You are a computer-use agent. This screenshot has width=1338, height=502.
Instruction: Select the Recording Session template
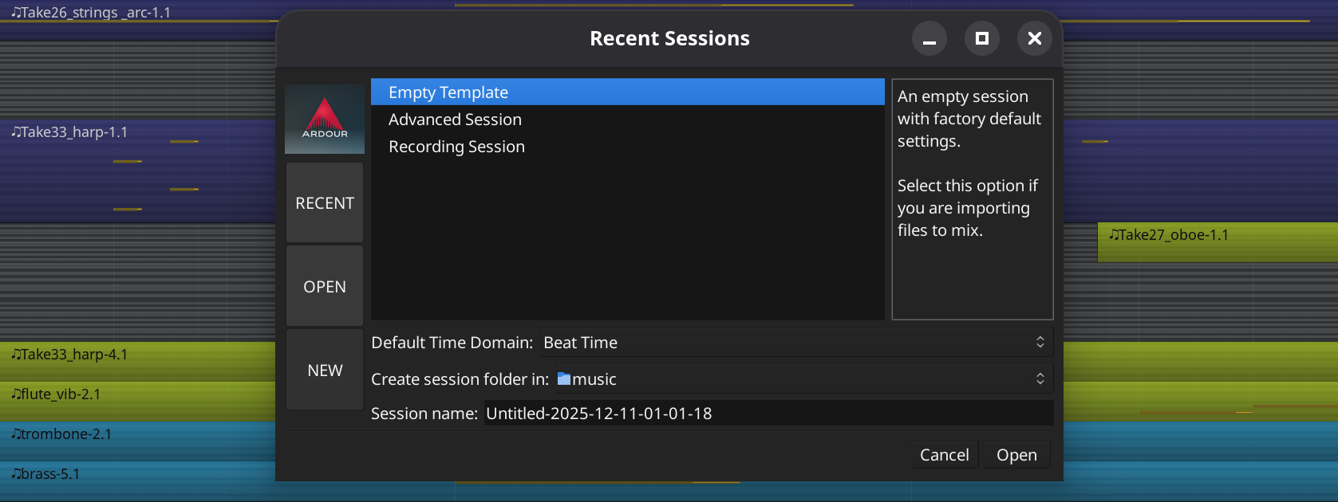456,147
